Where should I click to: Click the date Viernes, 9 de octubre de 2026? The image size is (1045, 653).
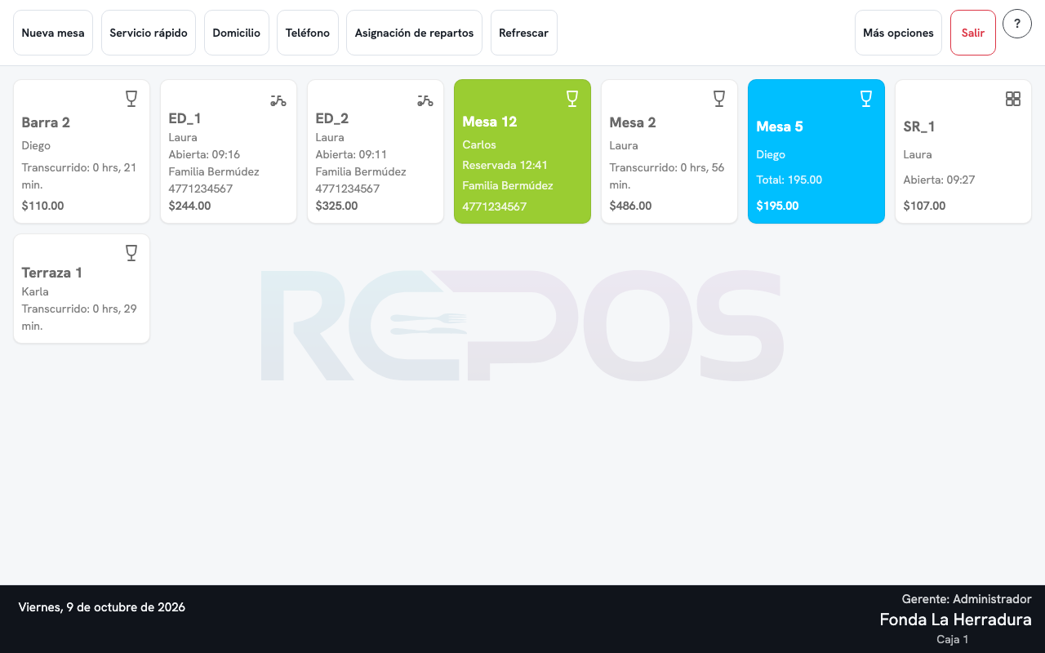(x=102, y=607)
